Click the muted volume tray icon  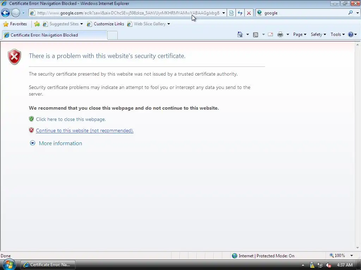pyautogui.click(x=329, y=265)
